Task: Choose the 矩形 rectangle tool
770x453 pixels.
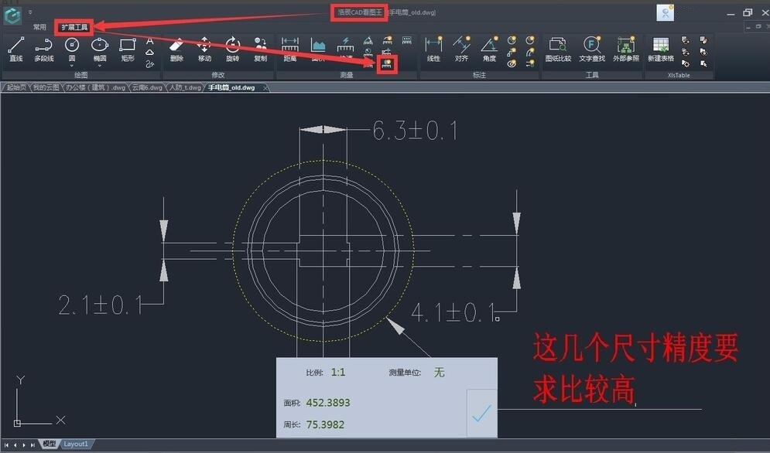Action: pyautogui.click(x=126, y=48)
